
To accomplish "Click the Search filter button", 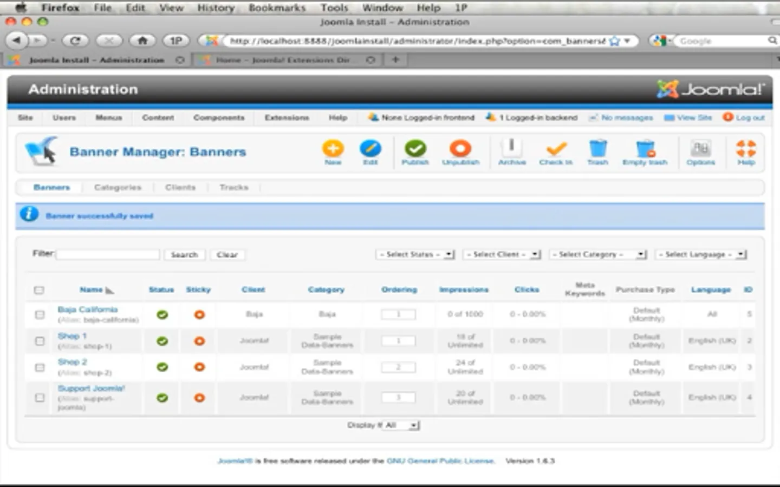I will point(184,255).
